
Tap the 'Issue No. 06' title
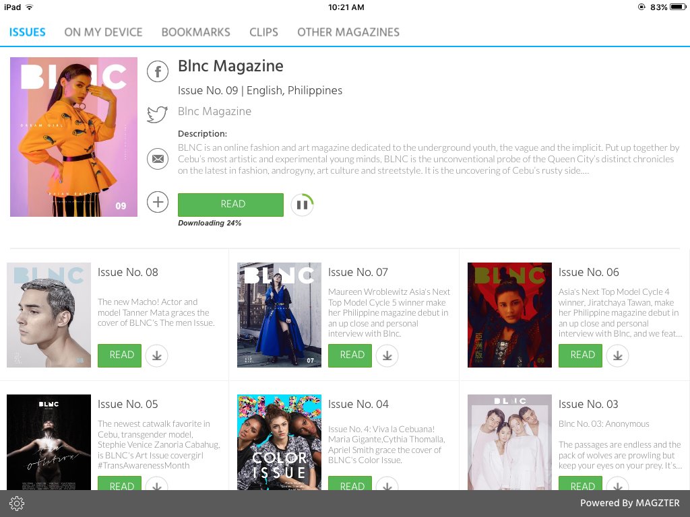click(588, 272)
